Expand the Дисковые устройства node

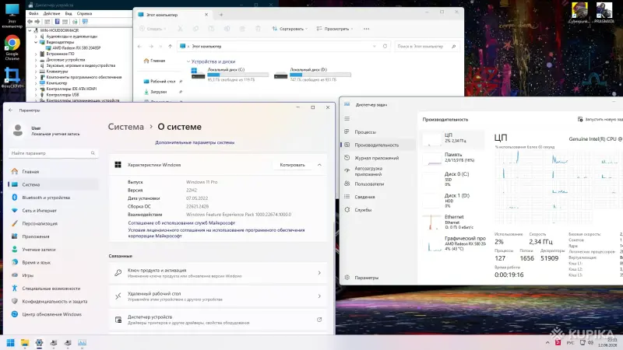tap(36, 60)
